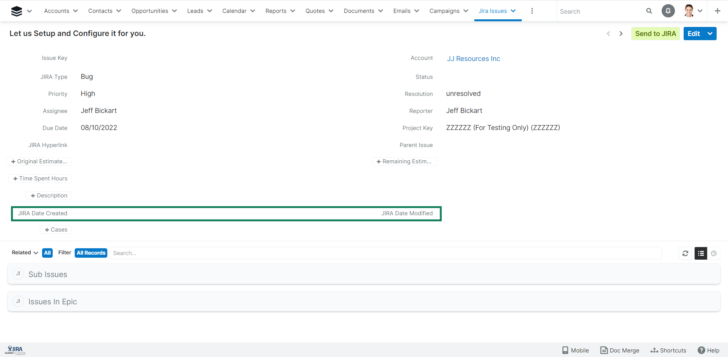Click the search magnifier icon

(649, 11)
